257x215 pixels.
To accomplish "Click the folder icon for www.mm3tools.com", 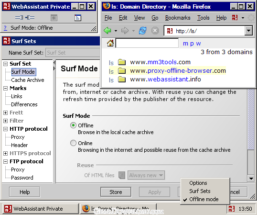I will [122, 62].
